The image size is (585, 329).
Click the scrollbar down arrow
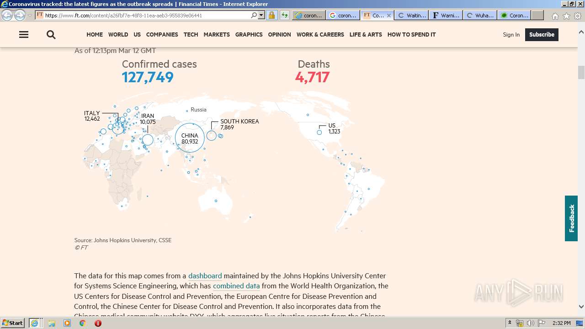pyautogui.click(x=581, y=307)
